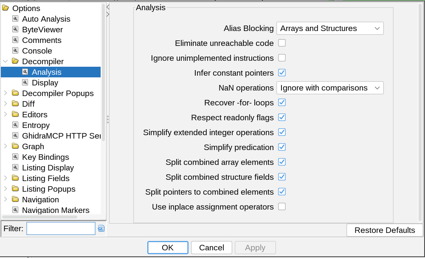Click the Auto Analysis options page icon
The width and height of the screenshot is (425, 258).
[x=16, y=19]
